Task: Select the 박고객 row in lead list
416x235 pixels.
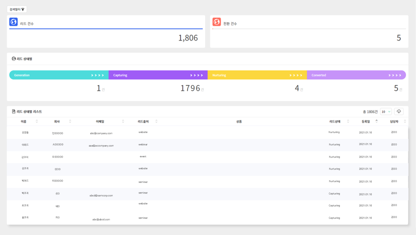Action: (25, 193)
